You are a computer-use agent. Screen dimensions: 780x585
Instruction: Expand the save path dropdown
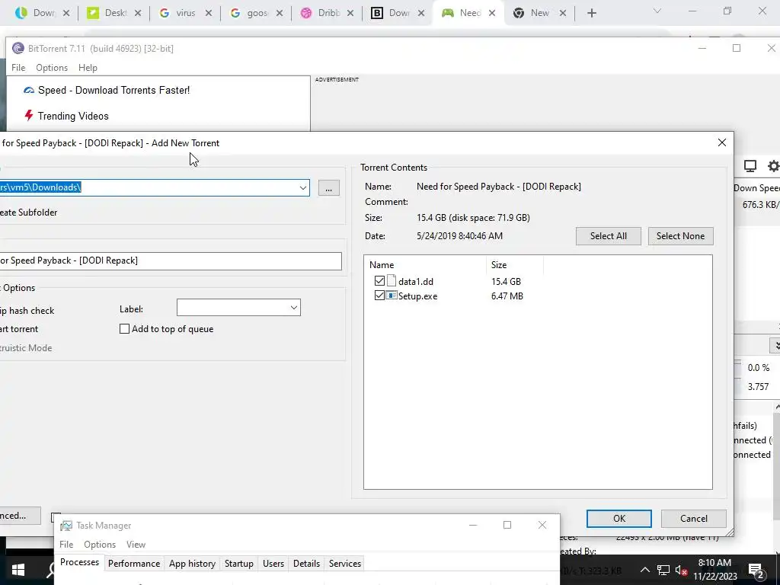302,187
